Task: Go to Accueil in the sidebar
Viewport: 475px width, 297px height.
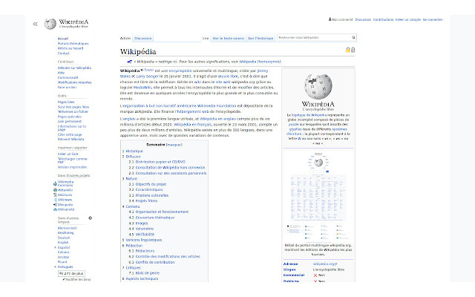Action: click(x=63, y=39)
